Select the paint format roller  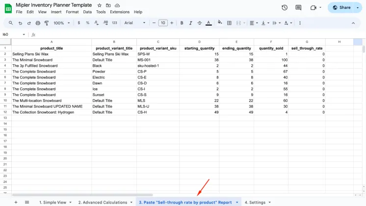tap(47, 23)
